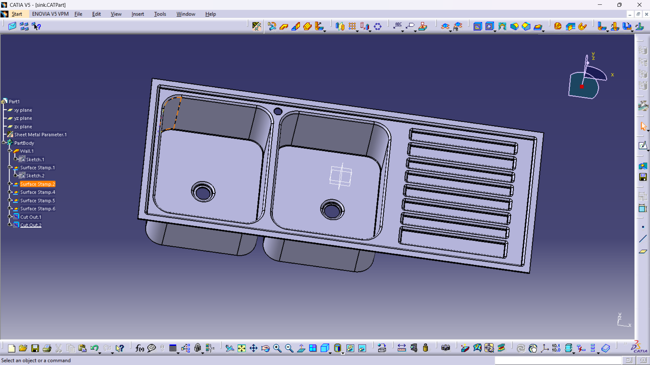Open the Help menu
Image resolution: width=650 pixels, height=365 pixels.
coord(210,14)
